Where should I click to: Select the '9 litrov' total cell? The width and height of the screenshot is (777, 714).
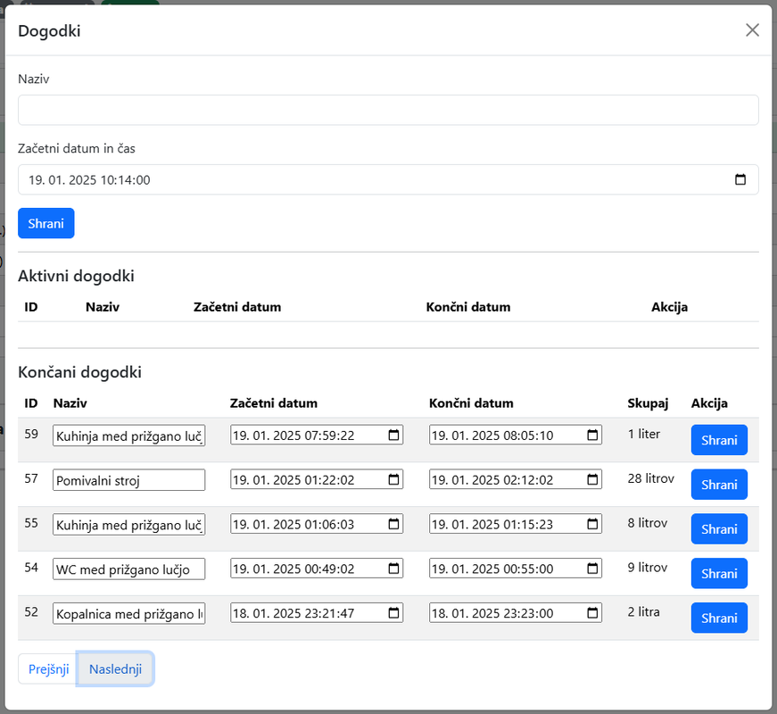tap(647, 568)
